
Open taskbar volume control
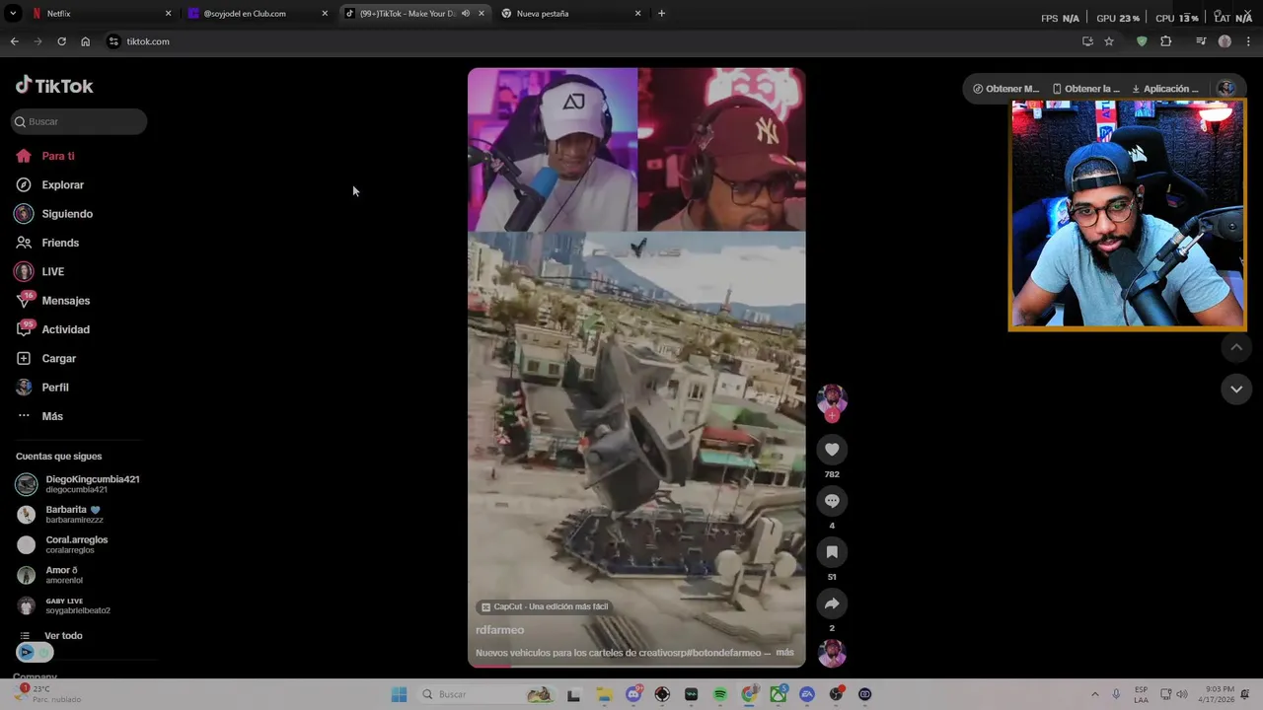[x=1182, y=694]
